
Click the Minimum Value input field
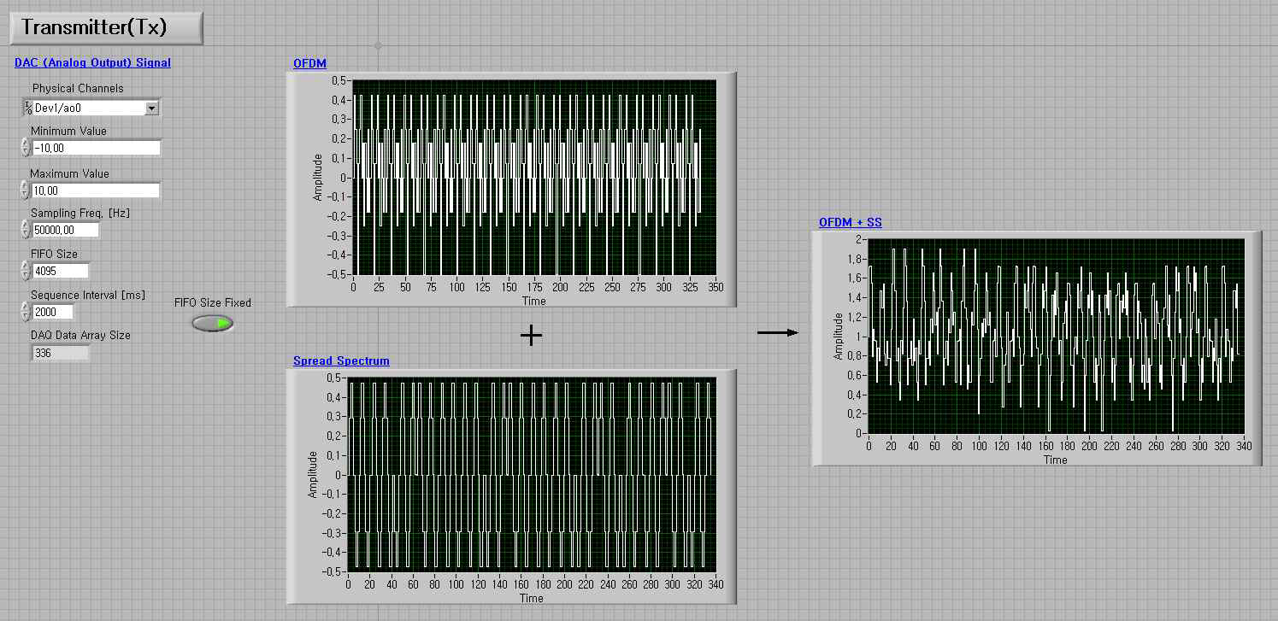96,148
